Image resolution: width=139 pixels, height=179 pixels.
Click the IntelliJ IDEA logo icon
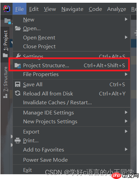[7, 9]
